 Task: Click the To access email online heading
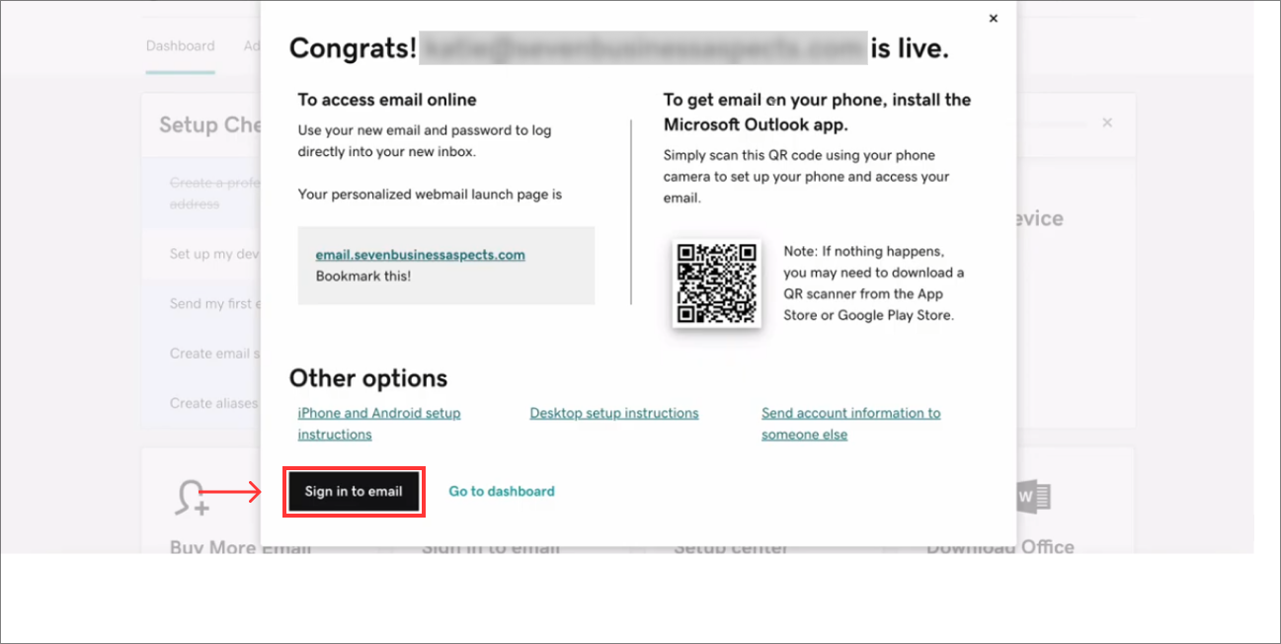pos(387,100)
